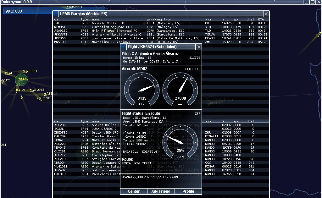
Task: Select the AHS9654 aircraft at top of map
Action: [x=74, y=7]
